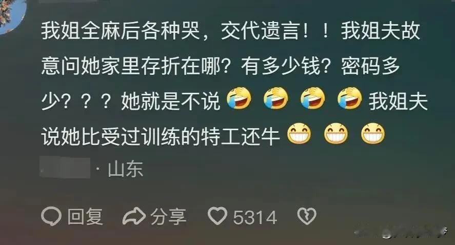The image size is (455, 245).
Task: Click the third laughing-crying emoji
Action: [x=312, y=98]
